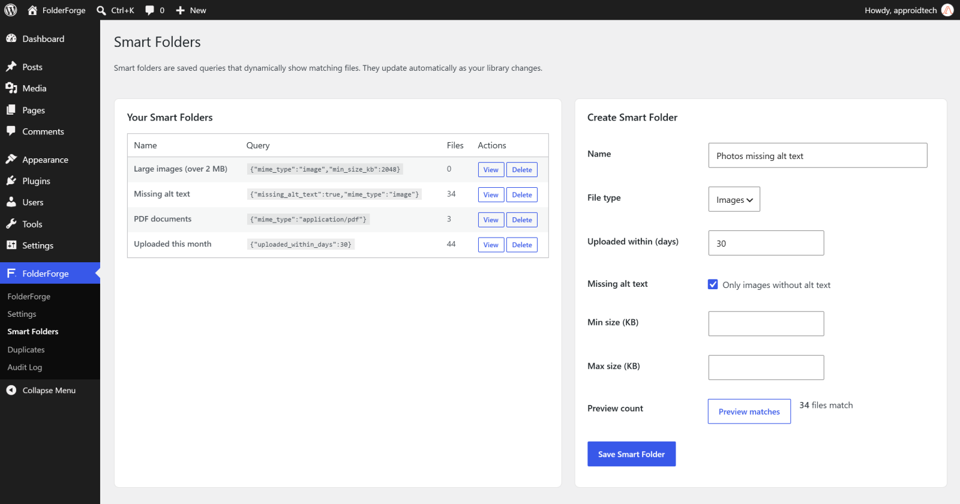Open the Duplicates submenu item

pos(26,350)
